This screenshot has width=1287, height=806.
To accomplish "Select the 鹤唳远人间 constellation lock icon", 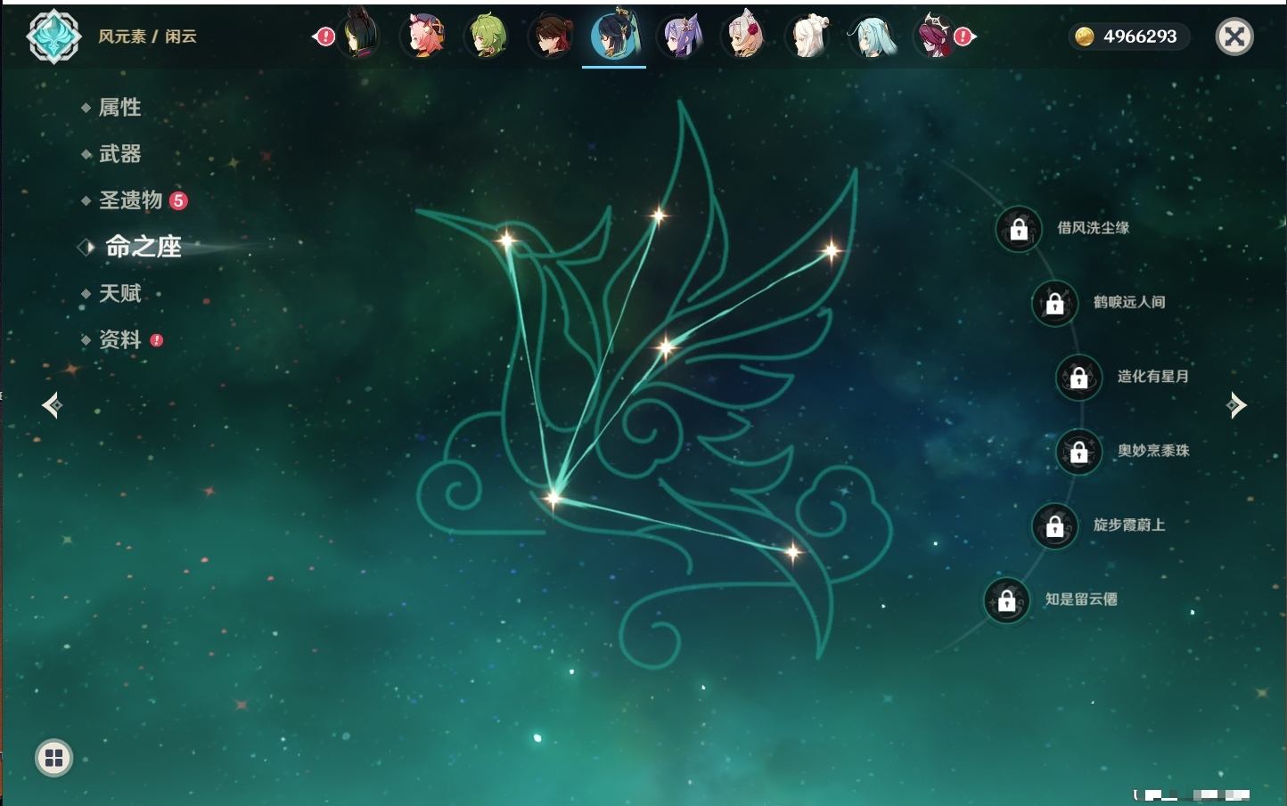I will pyautogui.click(x=1054, y=304).
